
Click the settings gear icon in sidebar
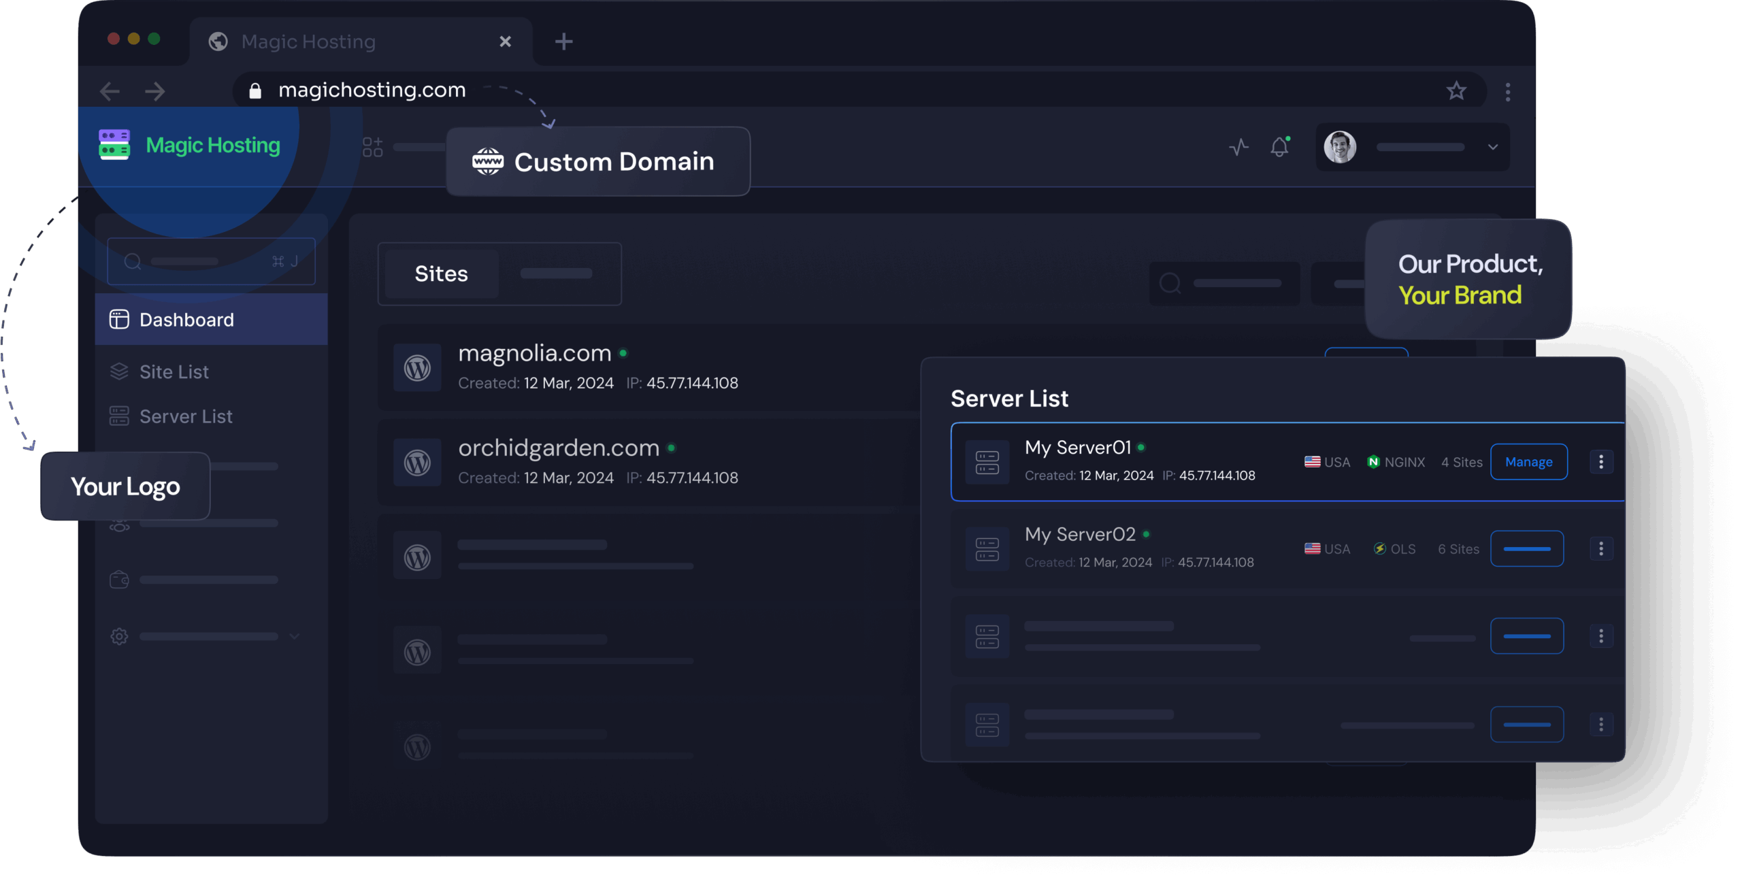(119, 636)
